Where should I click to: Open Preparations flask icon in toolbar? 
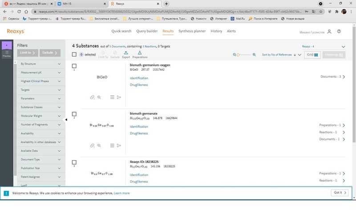click(x=140, y=53)
